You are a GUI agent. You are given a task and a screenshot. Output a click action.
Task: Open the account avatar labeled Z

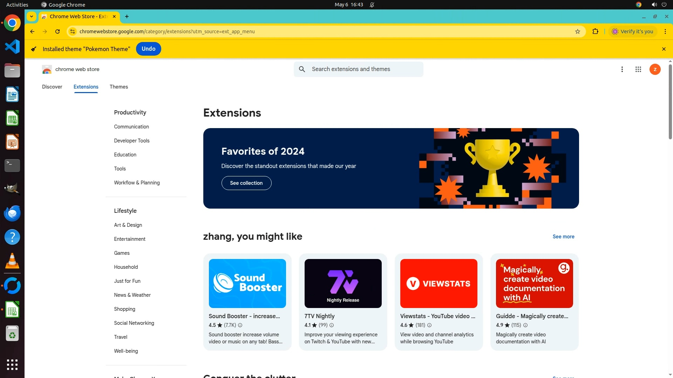point(655,69)
